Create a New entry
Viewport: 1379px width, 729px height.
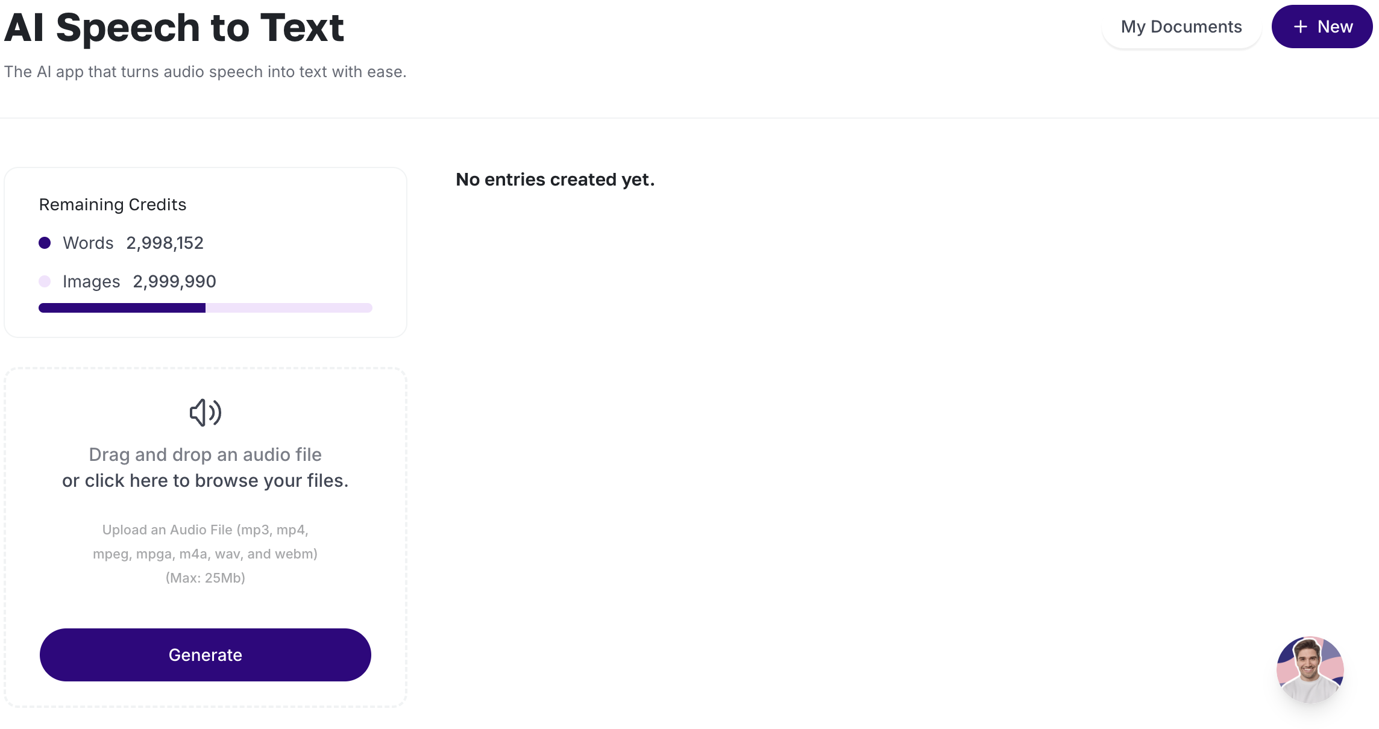coord(1322,27)
